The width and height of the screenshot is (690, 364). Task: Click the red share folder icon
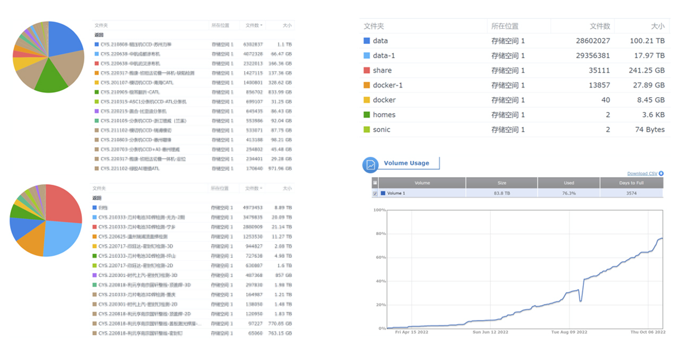pos(367,71)
